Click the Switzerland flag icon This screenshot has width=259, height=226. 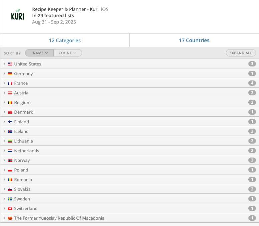10,208
